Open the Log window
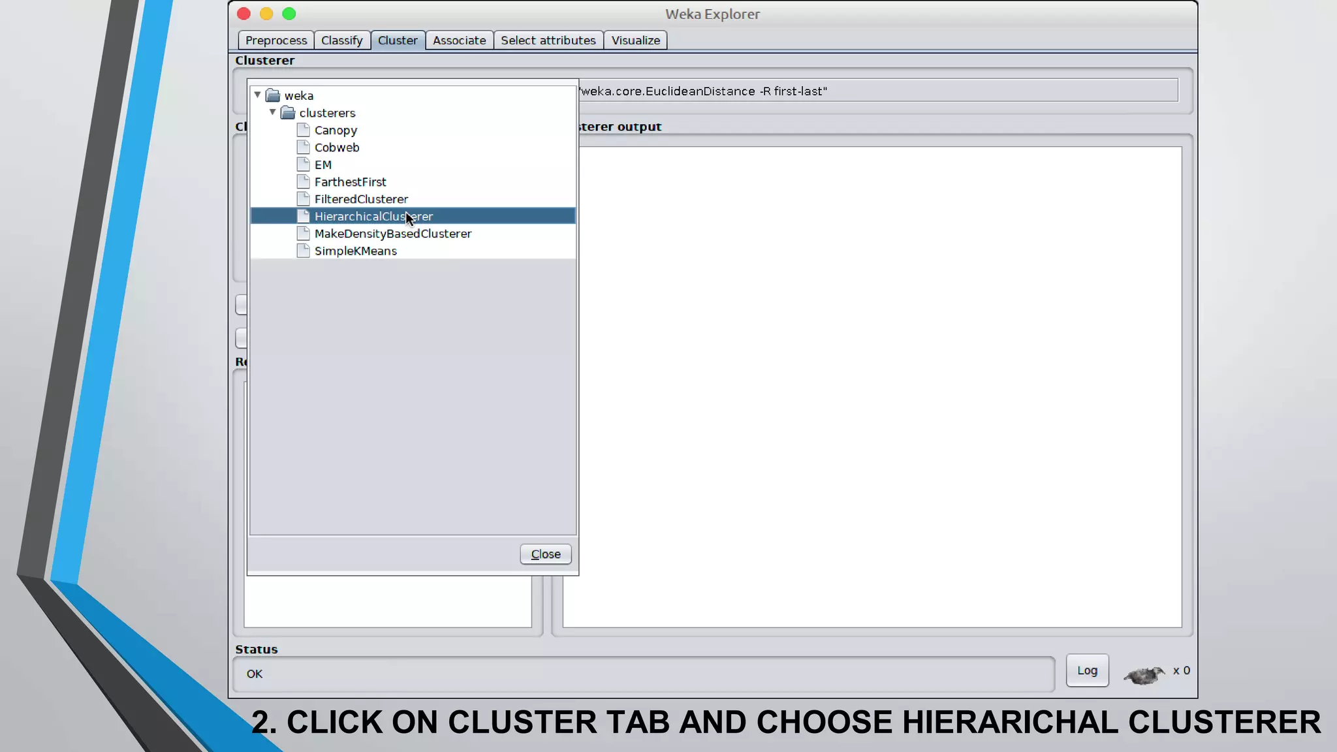Screen dimensions: 1337x752 click(1087, 670)
